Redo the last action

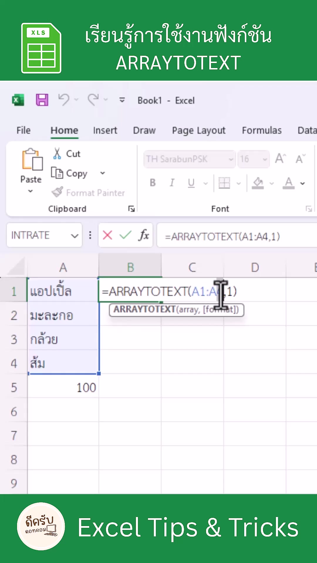click(x=93, y=100)
